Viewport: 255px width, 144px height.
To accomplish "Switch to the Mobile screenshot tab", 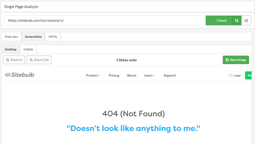I will click(28, 49).
